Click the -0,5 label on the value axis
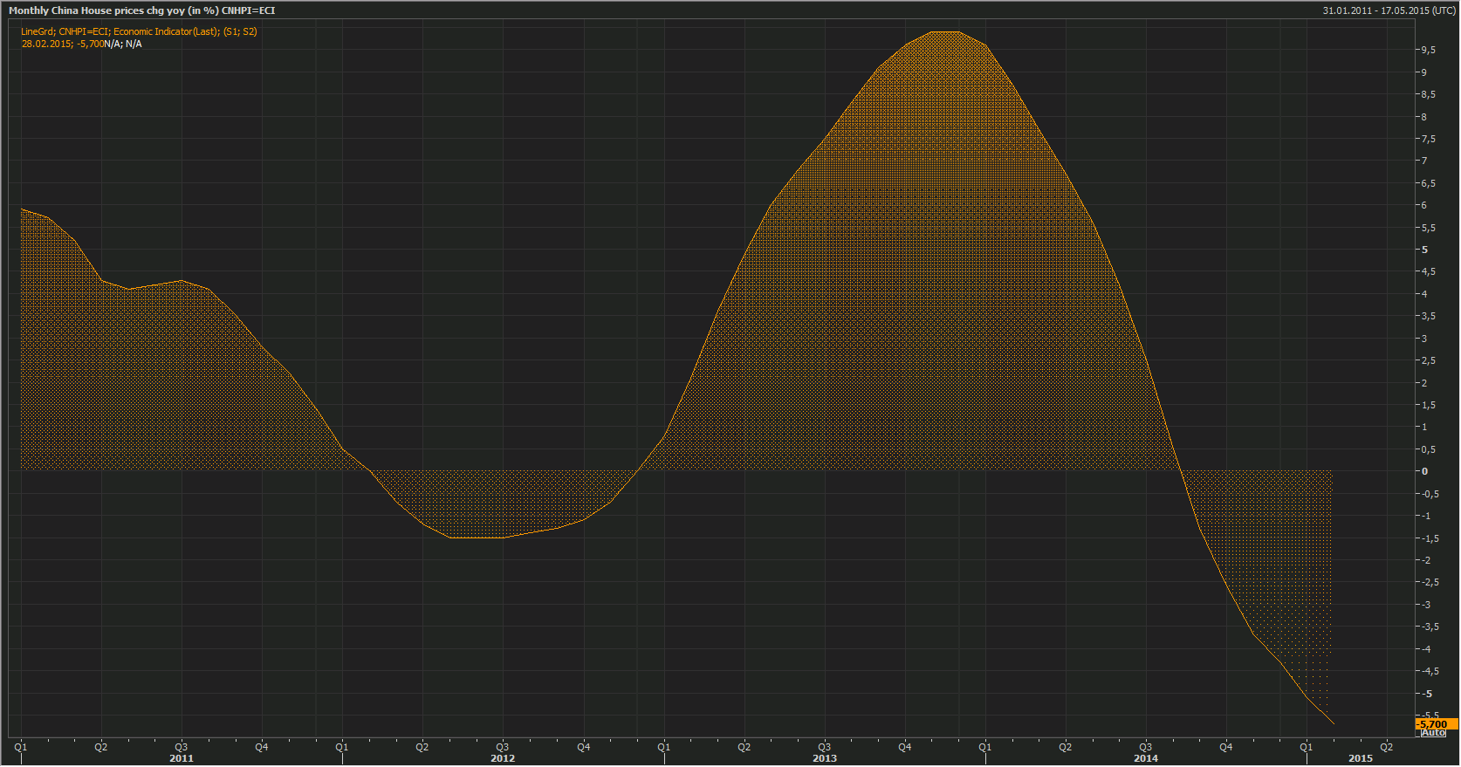The width and height of the screenshot is (1461, 767). tap(1430, 494)
